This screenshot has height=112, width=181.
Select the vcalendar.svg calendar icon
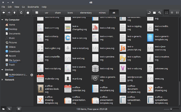[x=40, y=78]
